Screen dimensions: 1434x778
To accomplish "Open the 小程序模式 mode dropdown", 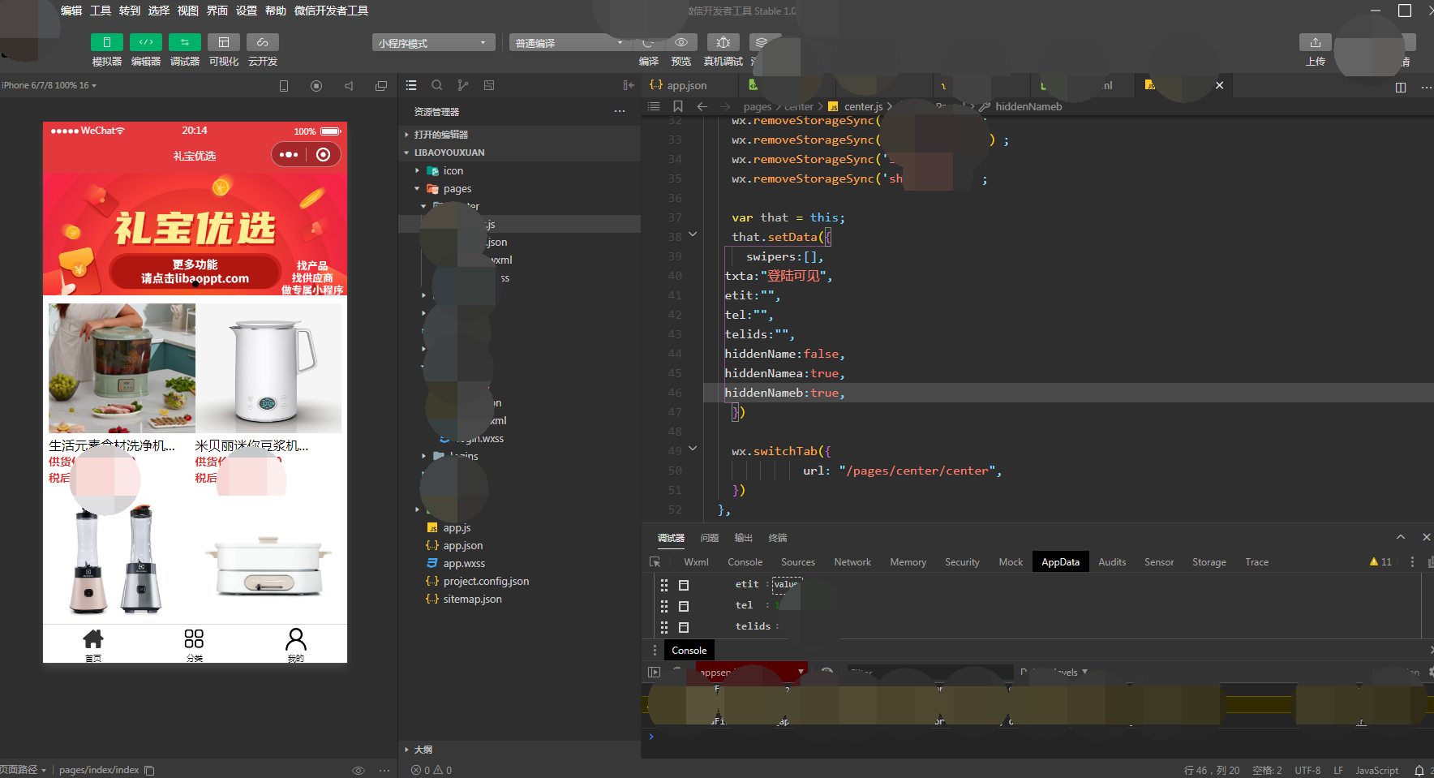I will click(x=433, y=42).
